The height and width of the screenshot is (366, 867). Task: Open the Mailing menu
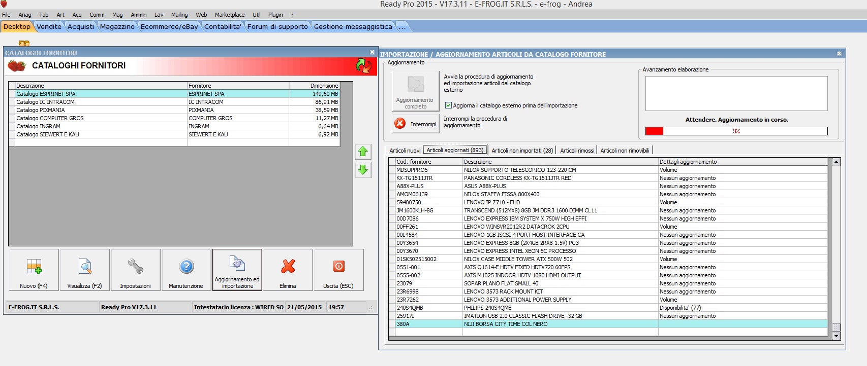[179, 15]
